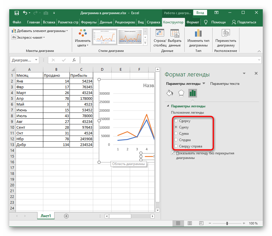This screenshot has width=272, height=236.
Task: Click Параметры текста in legend pane
Action: pyautogui.click(x=225, y=84)
